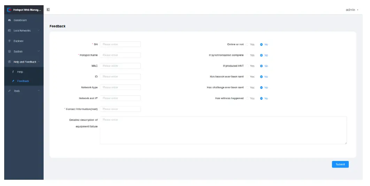Click the Contact Information(mail) label

pos(82,109)
